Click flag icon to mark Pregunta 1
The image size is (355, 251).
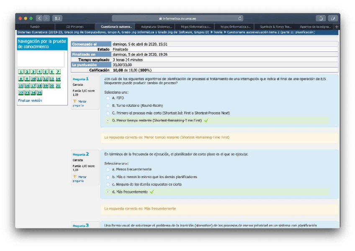point(75,101)
